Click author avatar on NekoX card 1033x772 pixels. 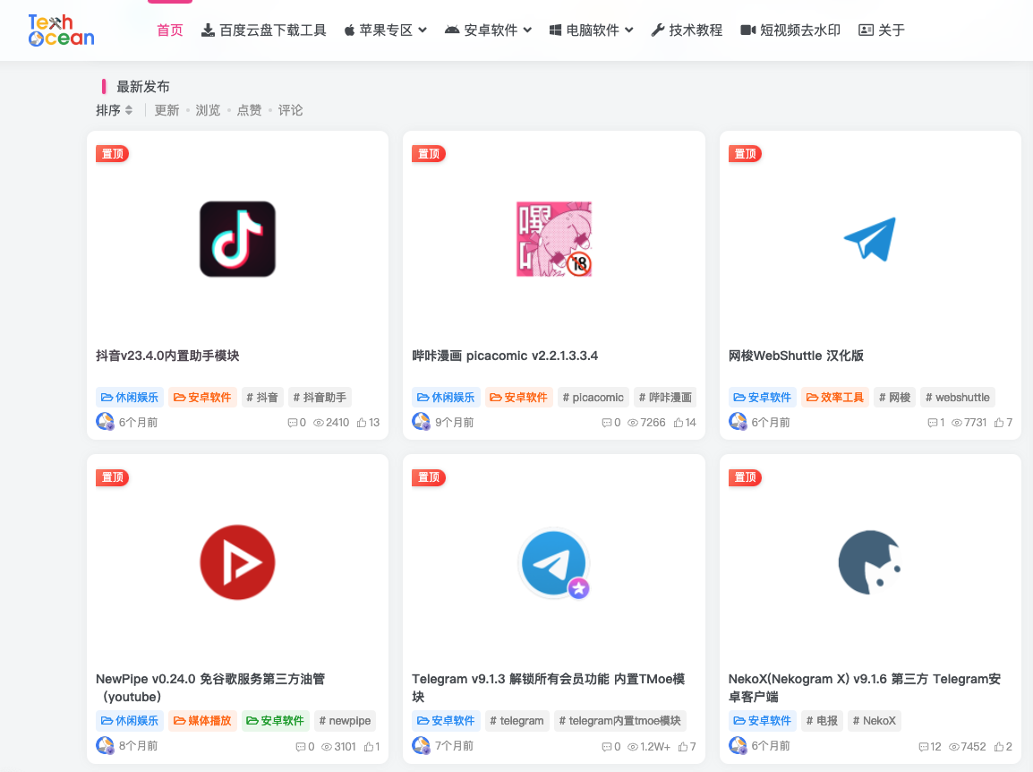pos(738,746)
